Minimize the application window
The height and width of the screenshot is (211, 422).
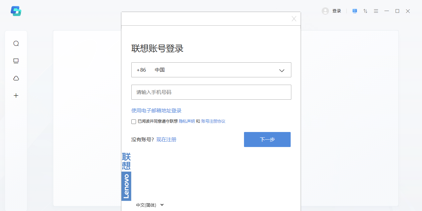click(387, 11)
